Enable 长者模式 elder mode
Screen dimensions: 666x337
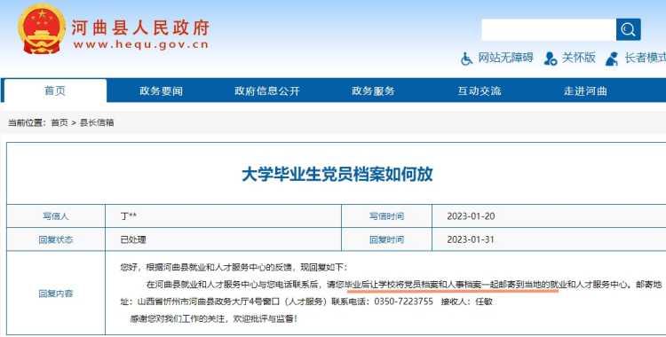coord(645,58)
